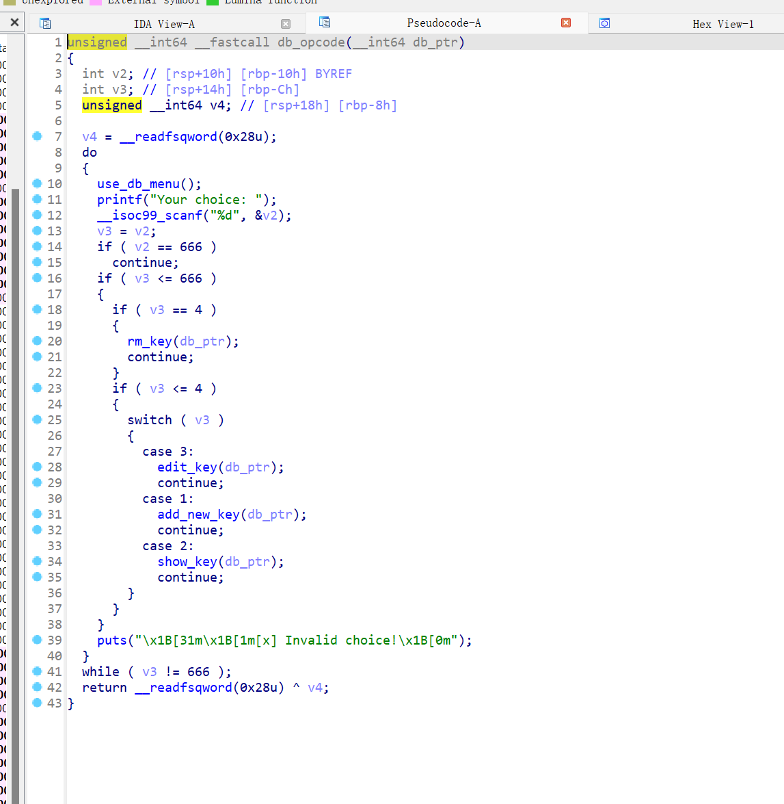Click the rm_key function call

[150, 341]
